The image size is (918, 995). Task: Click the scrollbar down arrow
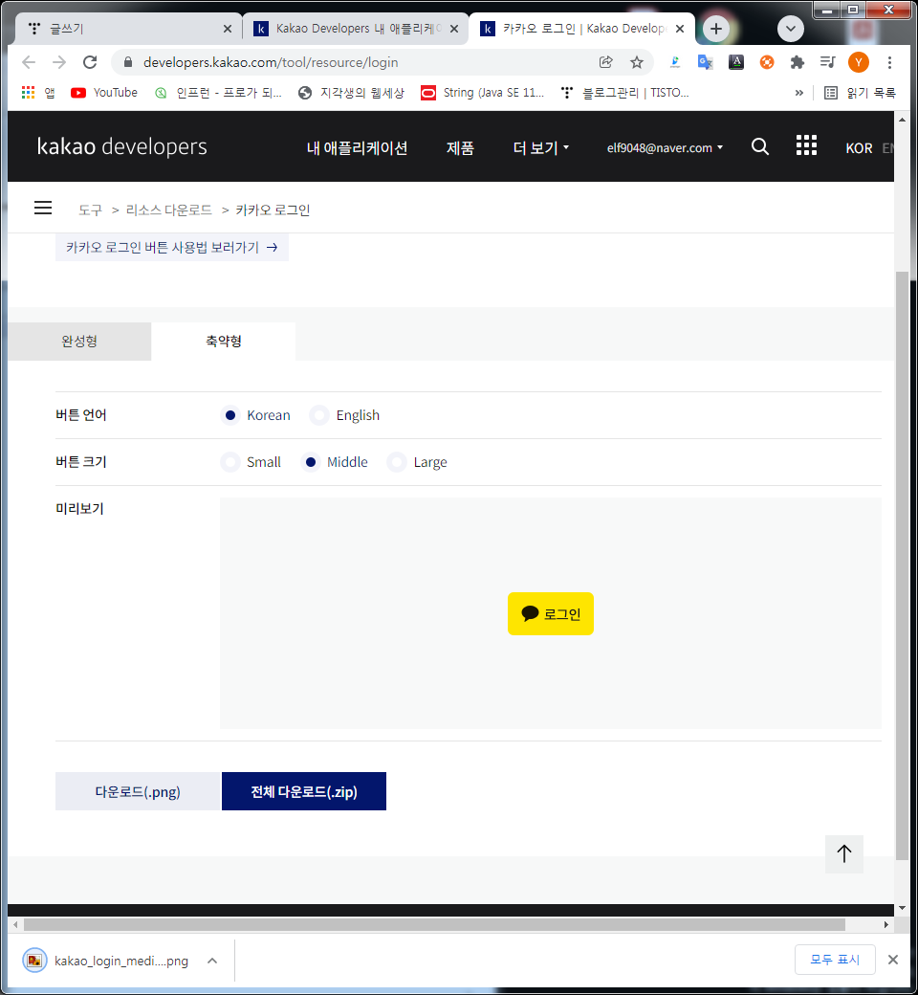click(x=902, y=908)
